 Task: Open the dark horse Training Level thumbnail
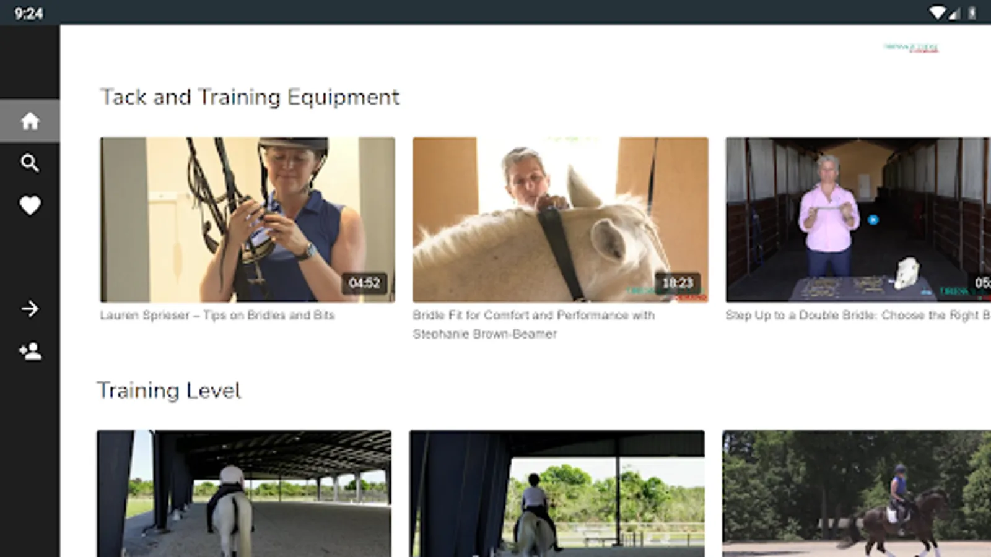tap(857, 493)
